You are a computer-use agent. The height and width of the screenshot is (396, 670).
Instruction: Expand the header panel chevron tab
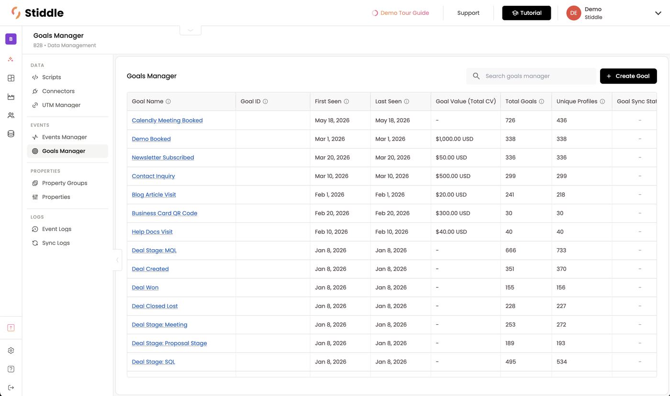pyautogui.click(x=190, y=30)
